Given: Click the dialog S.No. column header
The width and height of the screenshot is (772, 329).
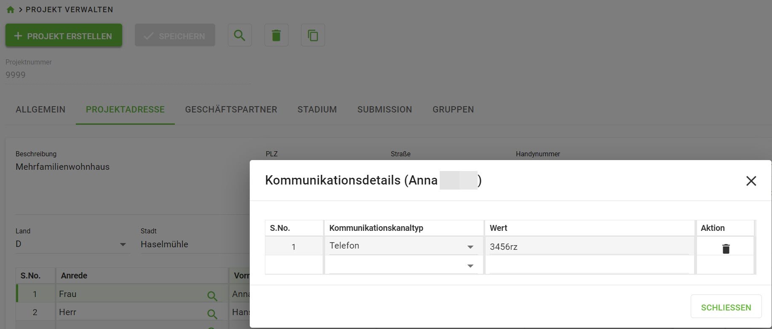Looking at the screenshot, I should [294, 228].
